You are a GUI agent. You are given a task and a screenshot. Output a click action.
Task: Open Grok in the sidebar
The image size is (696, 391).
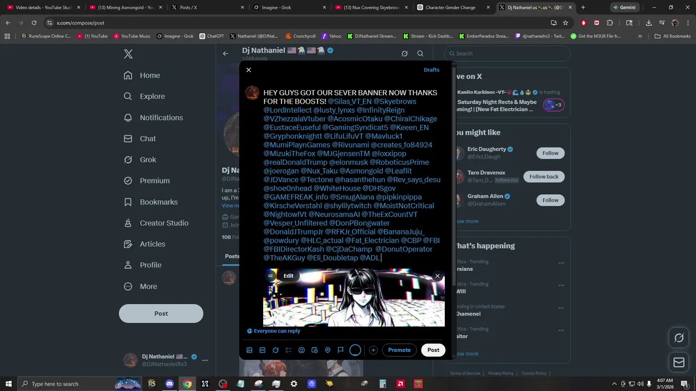click(140, 160)
